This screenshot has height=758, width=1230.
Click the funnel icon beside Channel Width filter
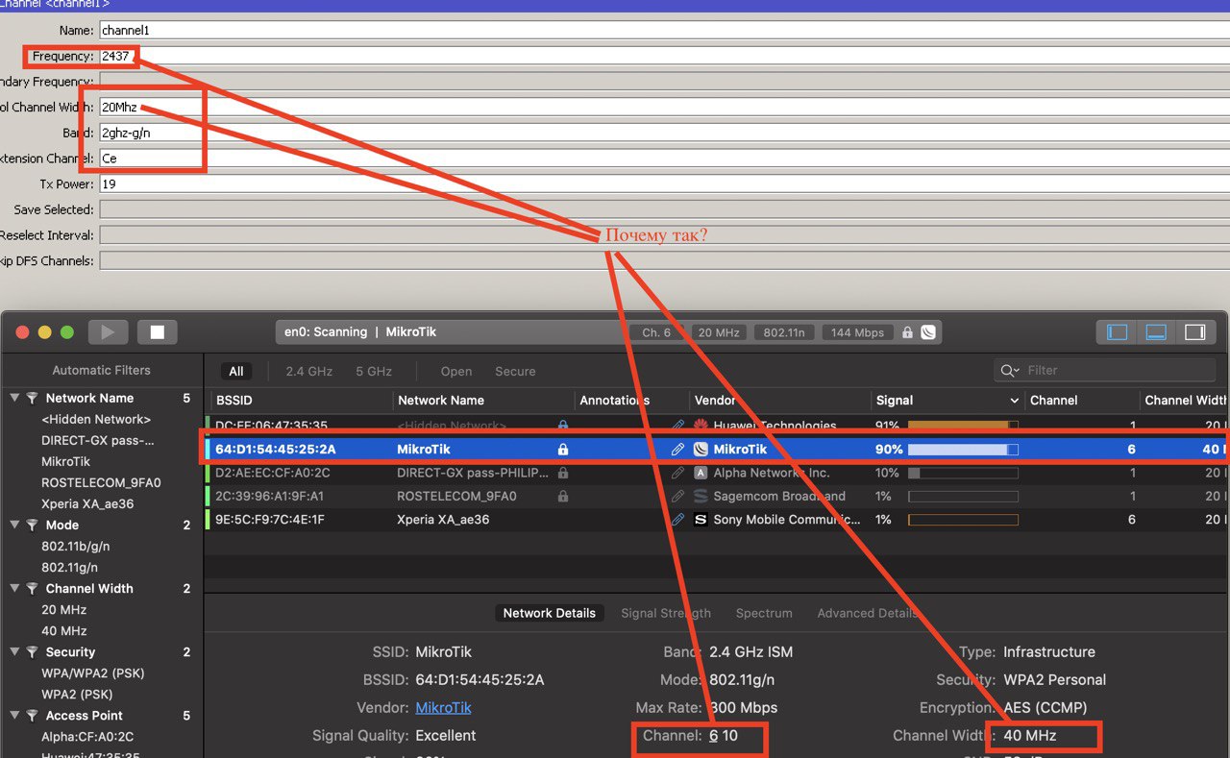(x=32, y=588)
